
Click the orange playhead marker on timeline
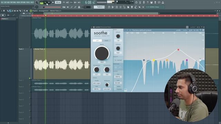(x=46, y=15)
